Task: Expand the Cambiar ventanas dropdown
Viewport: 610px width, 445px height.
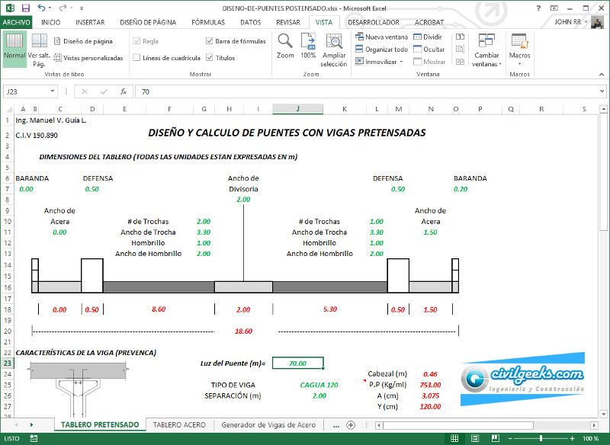Action: (x=486, y=50)
